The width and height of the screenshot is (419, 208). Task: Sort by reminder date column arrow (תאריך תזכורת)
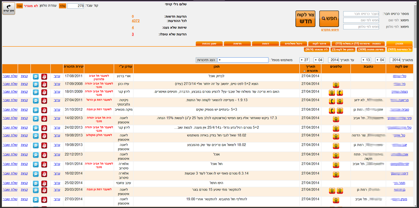(304, 71)
